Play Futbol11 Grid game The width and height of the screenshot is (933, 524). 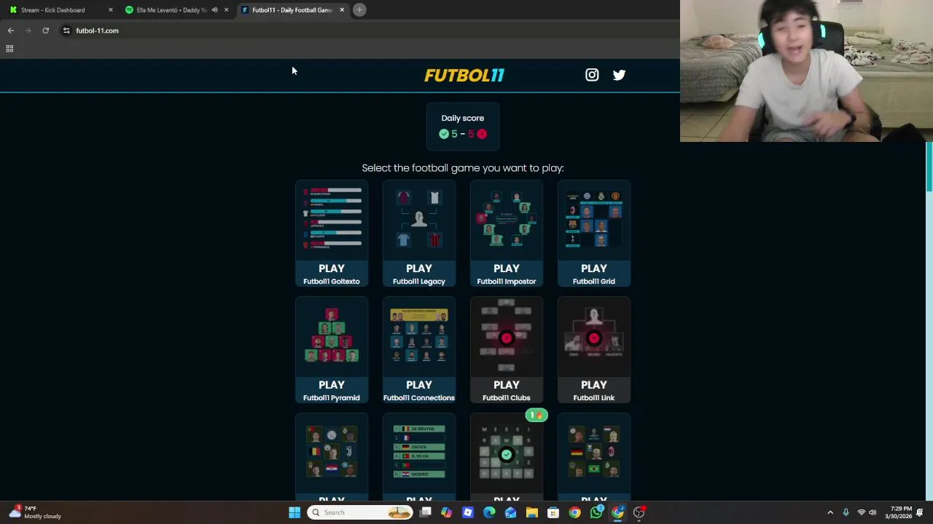tap(594, 274)
